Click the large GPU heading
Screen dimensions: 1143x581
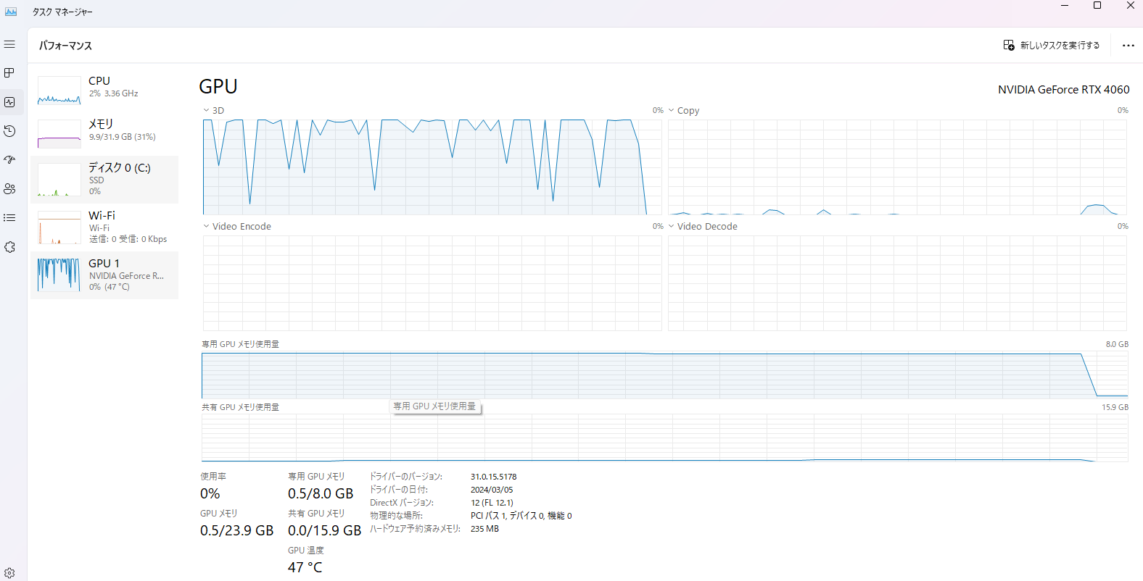[218, 87]
